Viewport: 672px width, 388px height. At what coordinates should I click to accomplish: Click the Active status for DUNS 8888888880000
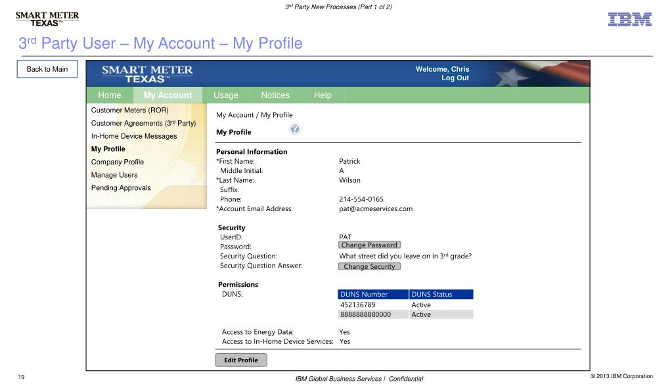pyautogui.click(x=421, y=314)
